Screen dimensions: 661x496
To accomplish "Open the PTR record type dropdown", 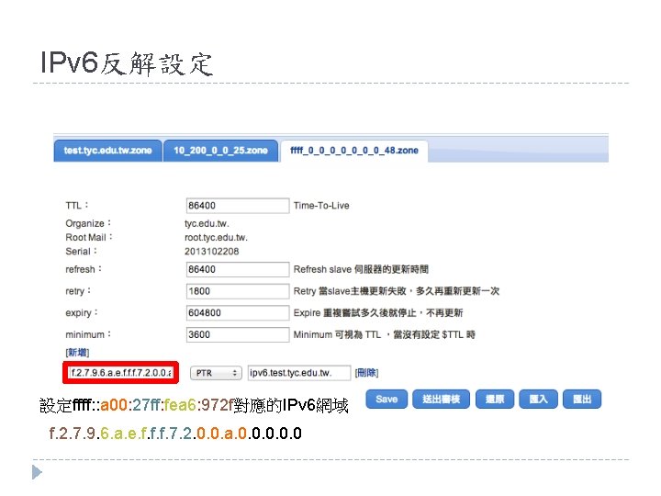I will (x=216, y=373).
